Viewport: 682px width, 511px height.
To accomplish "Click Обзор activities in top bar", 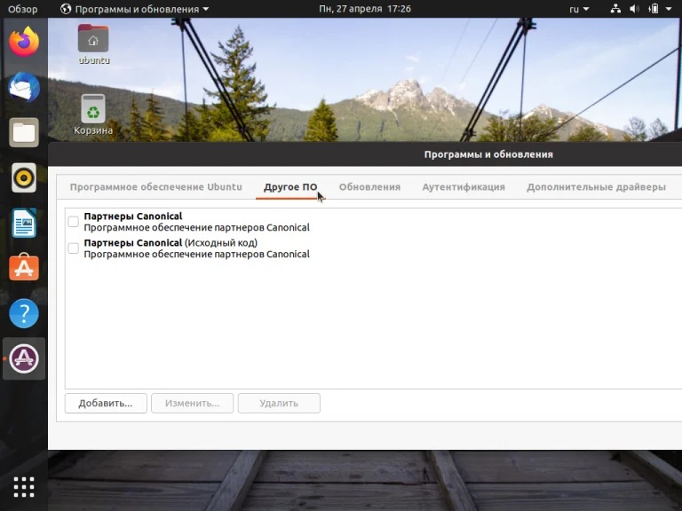I will pyautogui.click(x=22, y=9).
